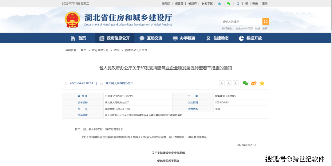Click the date 2023年4月23日 in body
Image resolution: width=332 pixels, height=166 pixels.
246,145
